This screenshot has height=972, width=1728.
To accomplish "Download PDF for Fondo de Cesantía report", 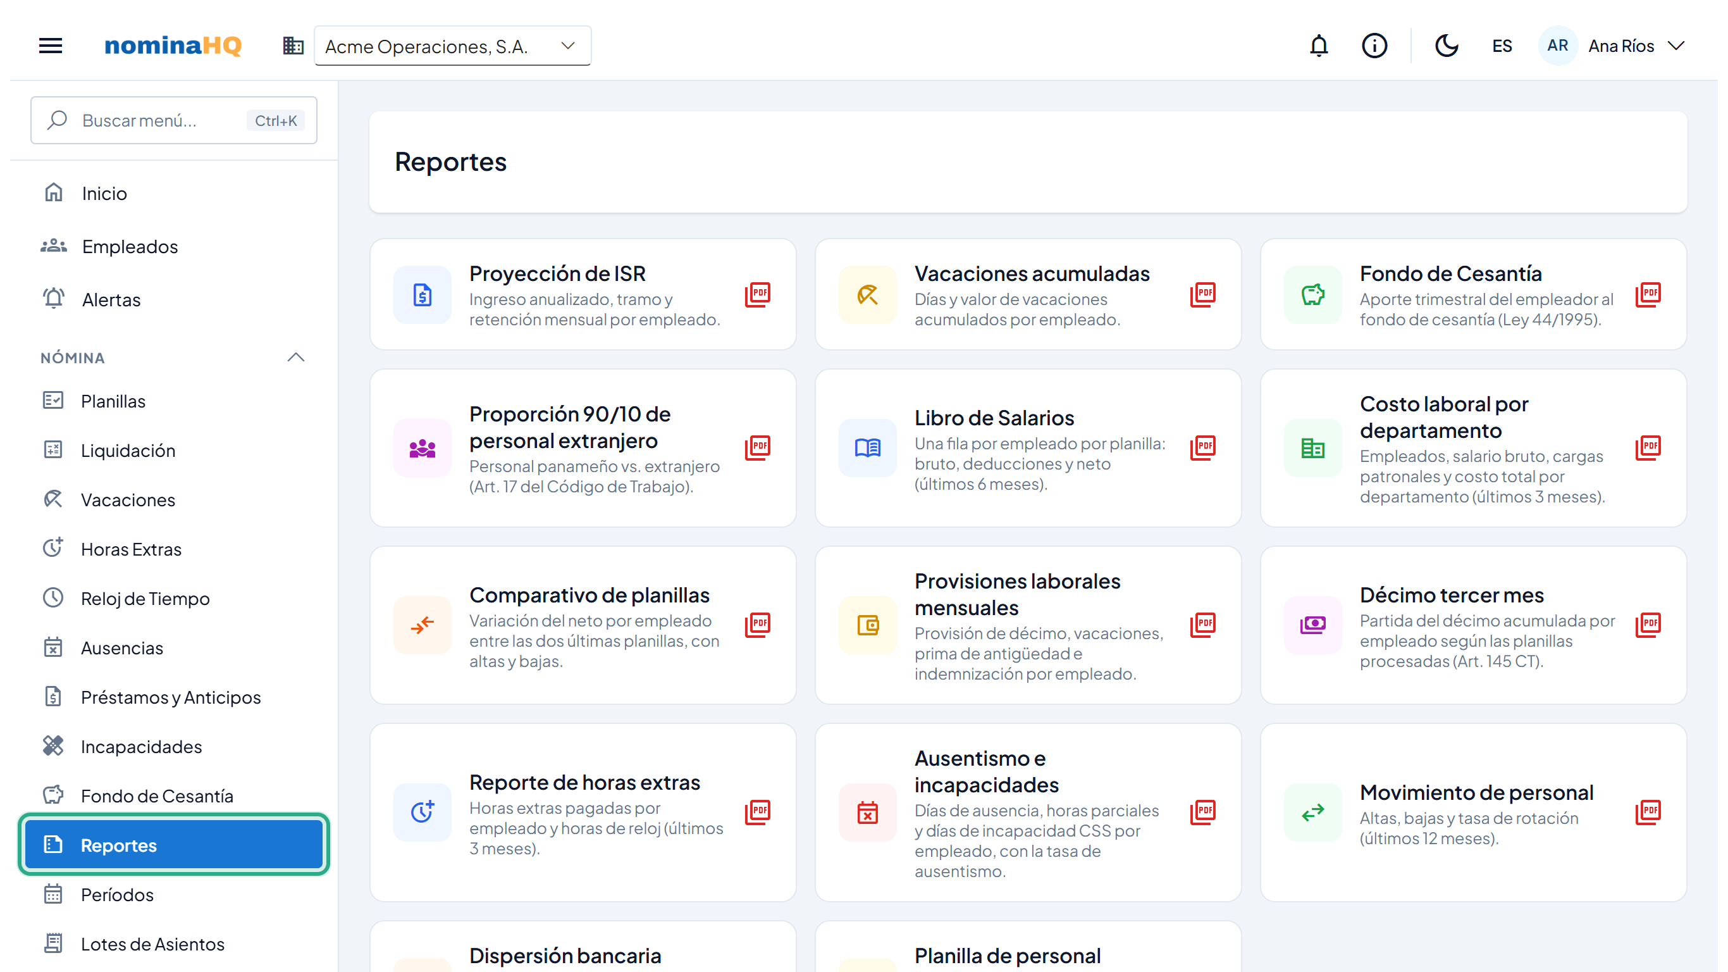I will click(1648, 294).
